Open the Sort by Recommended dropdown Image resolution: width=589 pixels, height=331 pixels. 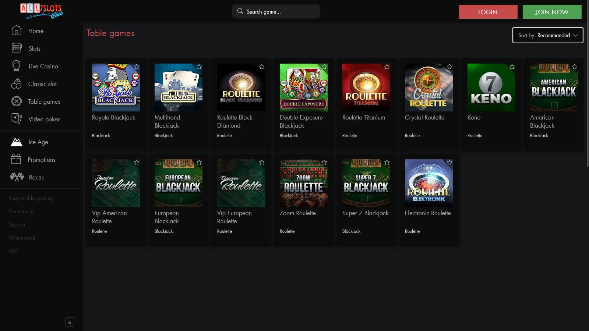pyautogui.click(x=548, y=35)
